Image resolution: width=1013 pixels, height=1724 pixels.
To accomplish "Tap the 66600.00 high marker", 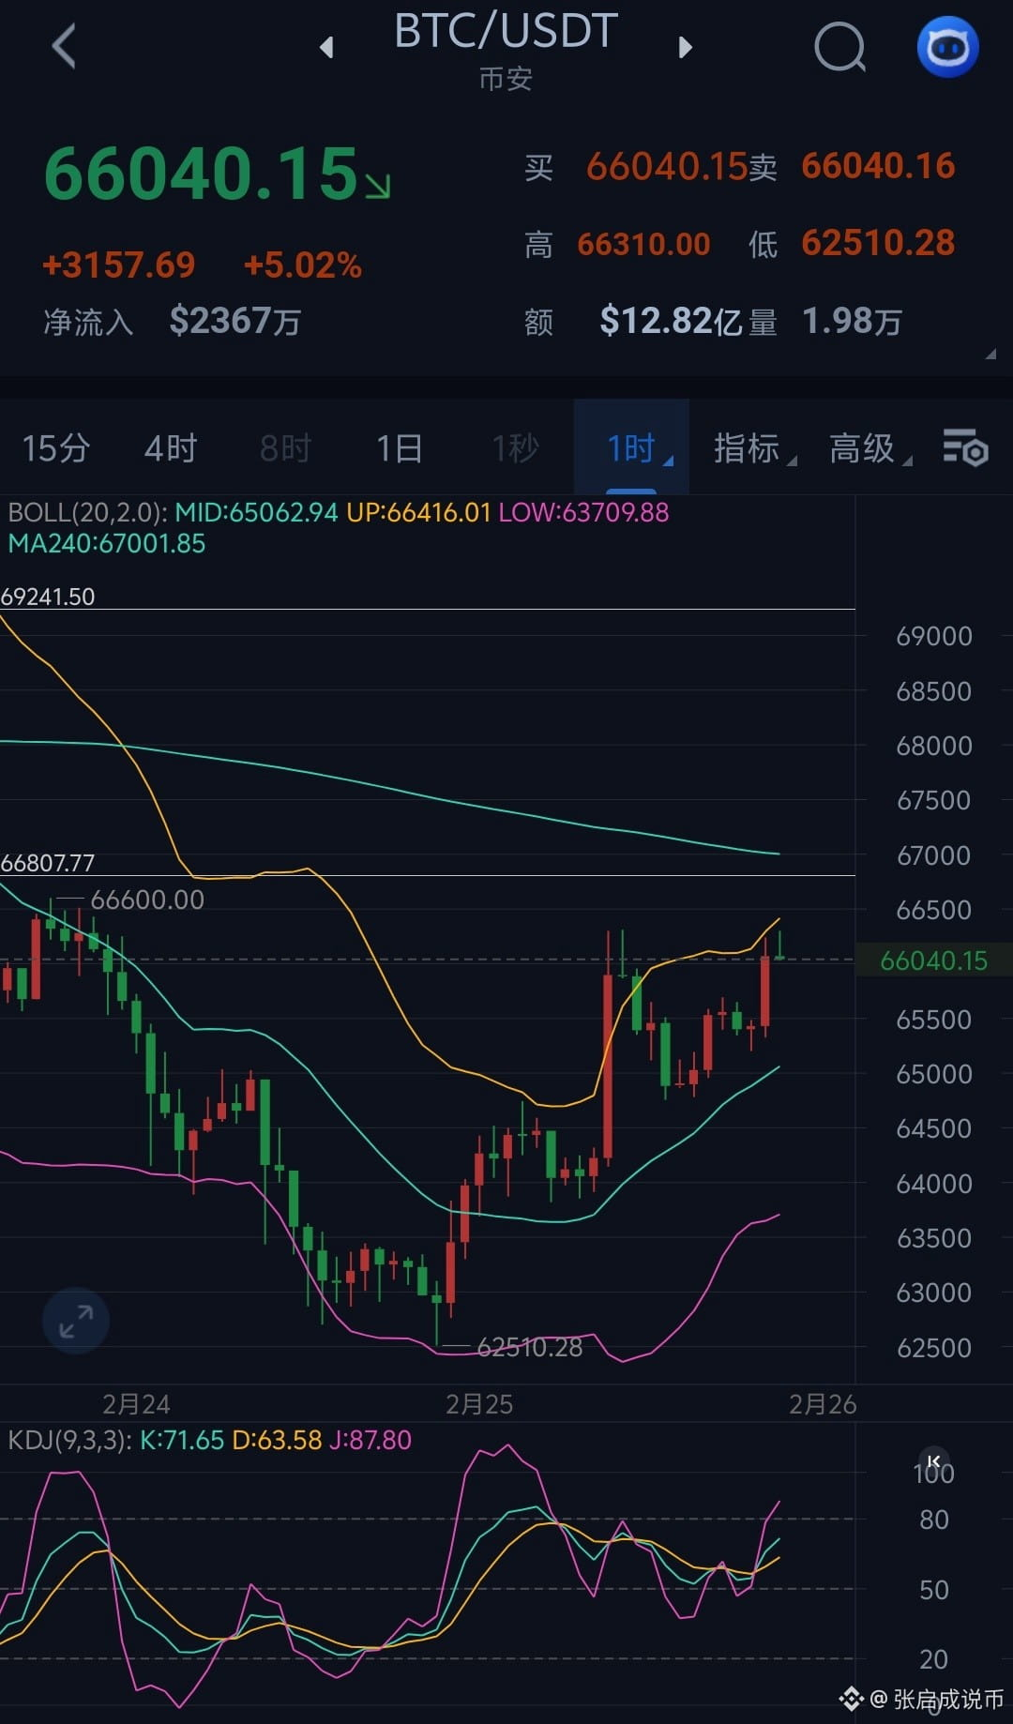I will click(147, 900).
